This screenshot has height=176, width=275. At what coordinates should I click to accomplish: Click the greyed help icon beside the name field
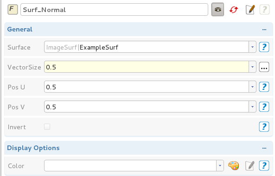tap(264, 10)
